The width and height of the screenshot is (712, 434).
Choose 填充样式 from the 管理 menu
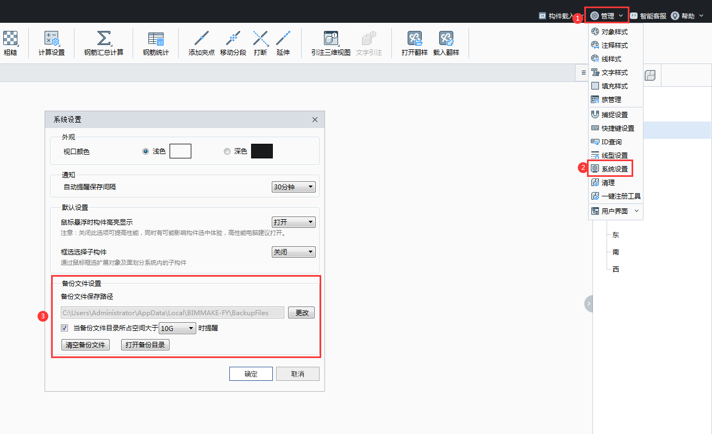coord(616,86)
